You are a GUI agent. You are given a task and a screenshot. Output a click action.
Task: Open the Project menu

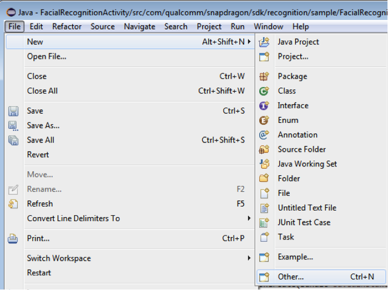coord(209,26)
